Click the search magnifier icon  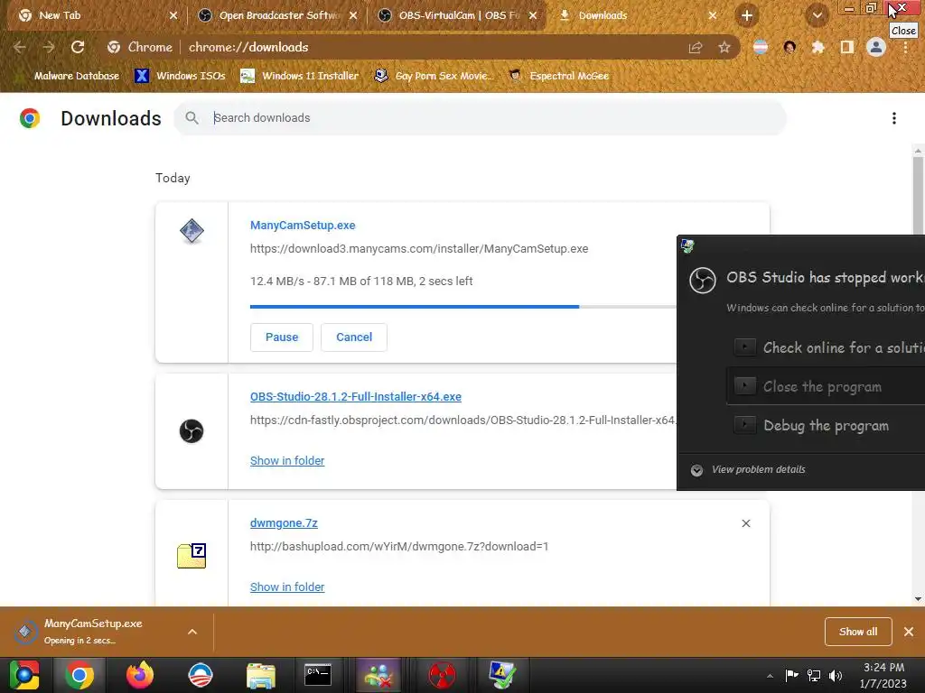tap(192, 118)
